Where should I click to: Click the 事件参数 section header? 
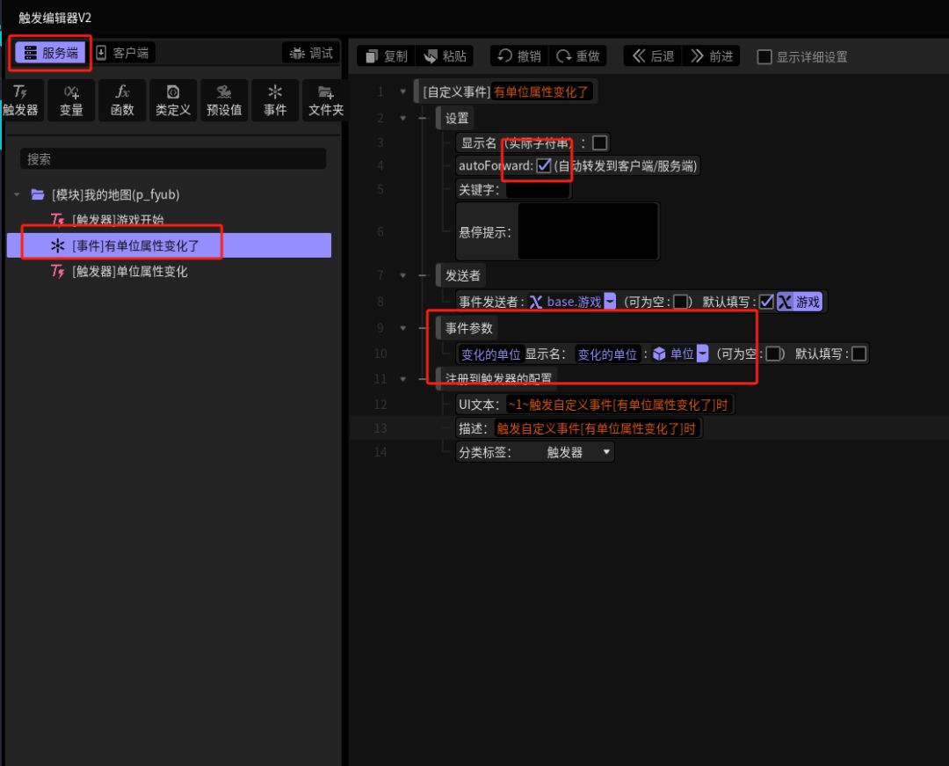pos(468,328)
